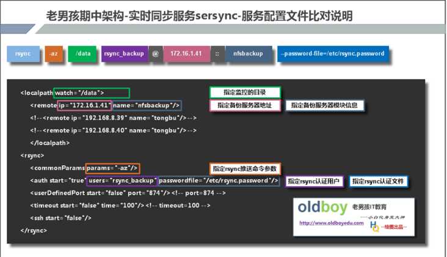Click the '<userDefinedPort start="false" port="874"/>' line

[x=100, y=193]
